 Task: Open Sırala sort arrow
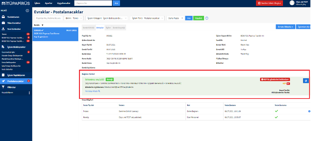(x=43, y=25)
